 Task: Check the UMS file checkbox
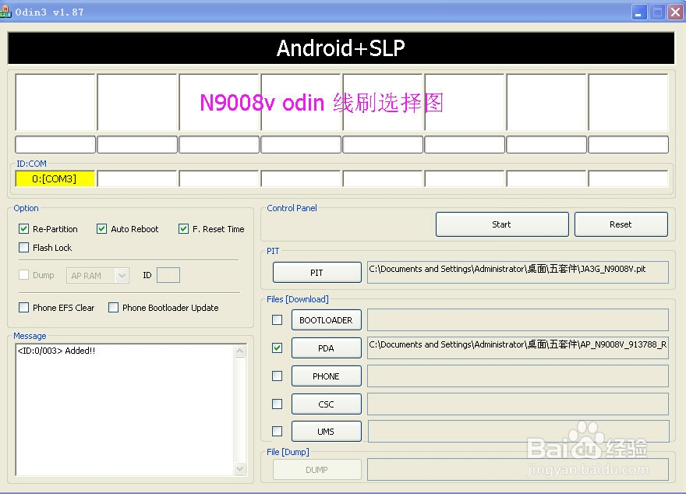[x=277, y=432]
